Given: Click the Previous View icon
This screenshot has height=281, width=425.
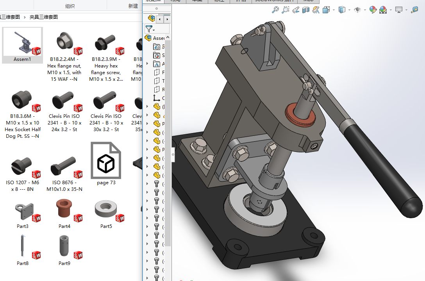Looking at the screenshot, I should pyautogui.click(x=296, y=10).
